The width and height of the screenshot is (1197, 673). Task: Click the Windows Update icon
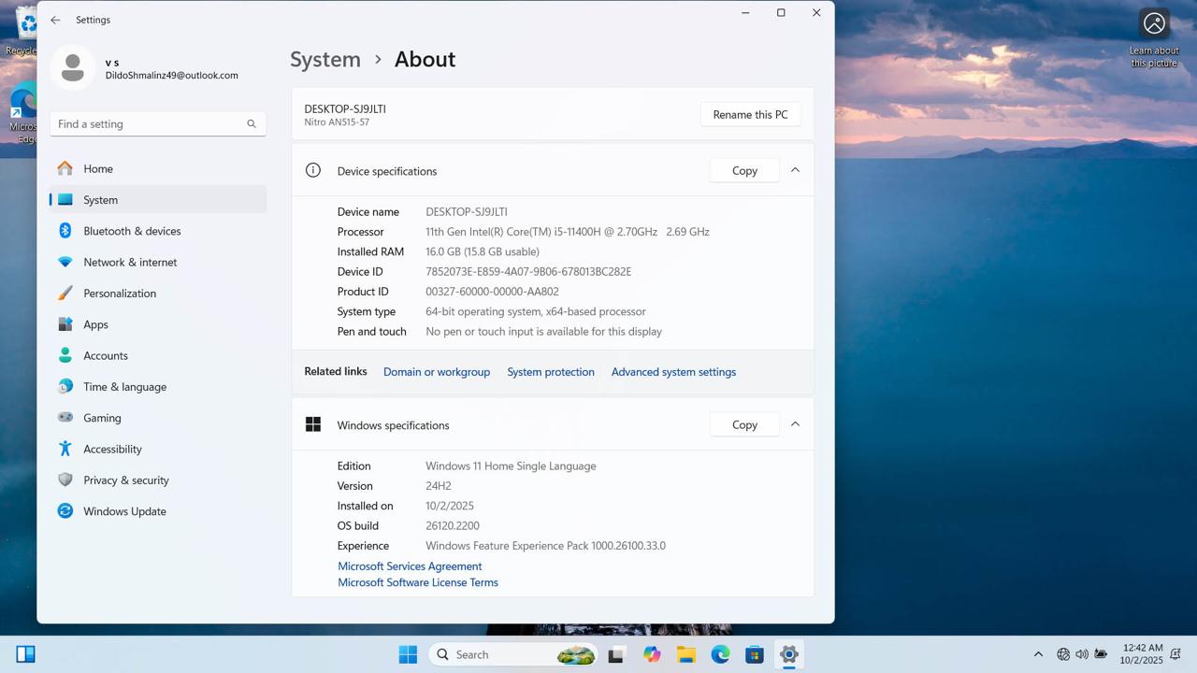pos(65,511)
